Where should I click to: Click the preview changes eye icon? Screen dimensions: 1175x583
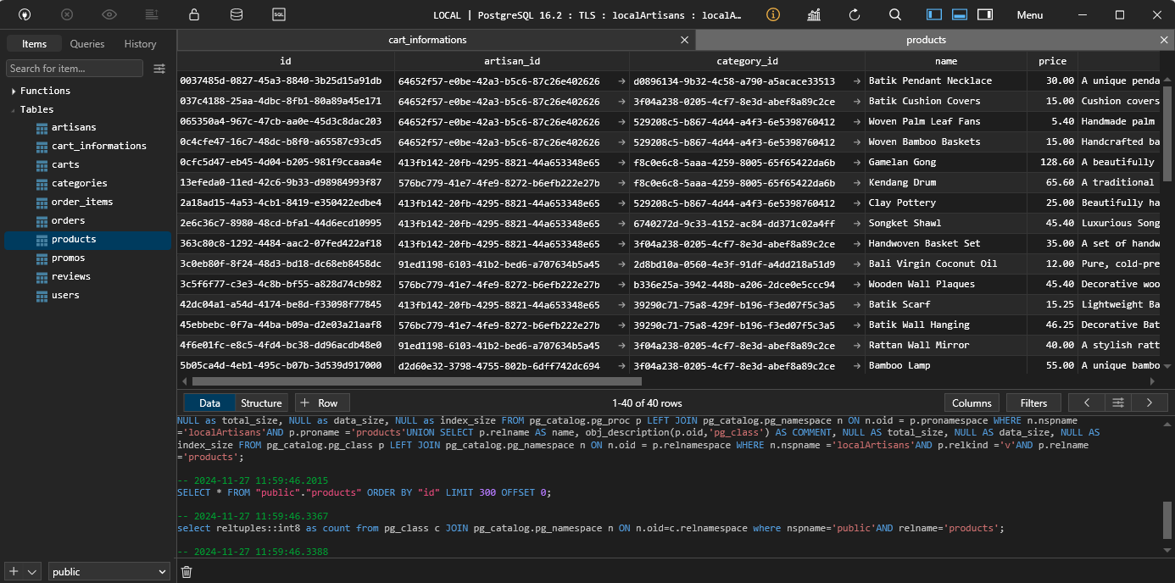pos(109,14)
